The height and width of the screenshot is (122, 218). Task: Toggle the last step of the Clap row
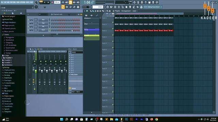pos(79,23)
